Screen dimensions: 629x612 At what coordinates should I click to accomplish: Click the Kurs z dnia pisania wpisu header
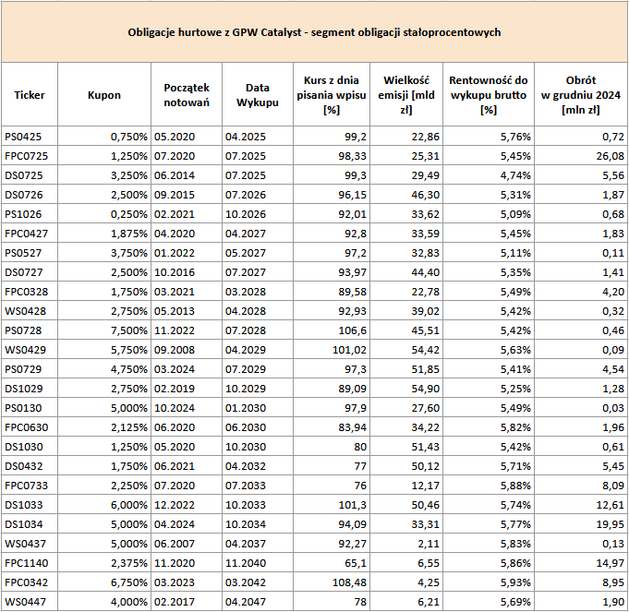[332, 95]
